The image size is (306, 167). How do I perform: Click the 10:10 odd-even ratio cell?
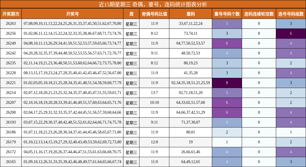click(154, 103)
